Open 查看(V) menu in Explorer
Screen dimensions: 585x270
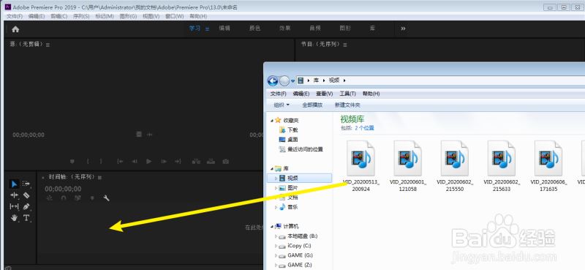coord(325,94)
